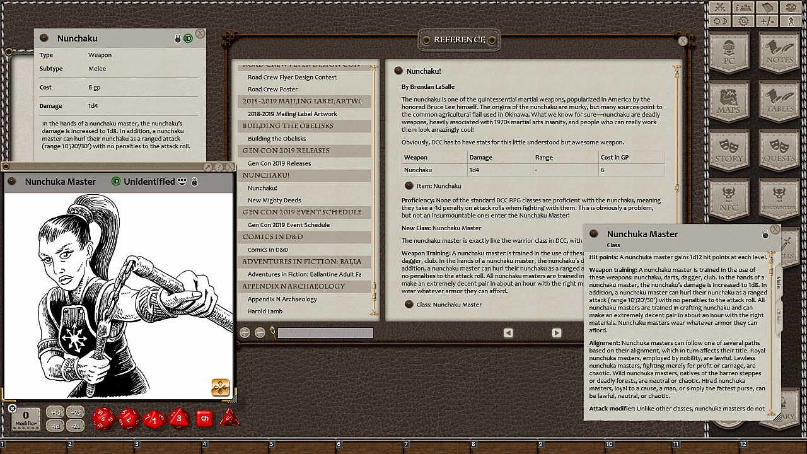807x454 pixels.
Task: Open the PC characters panel
Action: tap(729, 53)
